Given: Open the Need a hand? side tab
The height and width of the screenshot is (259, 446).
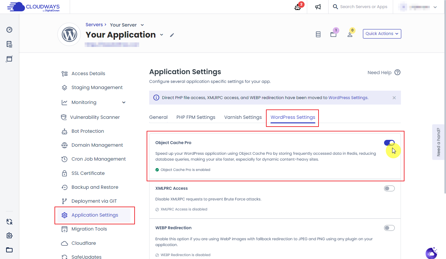Looking at the screenshot, I should click(439, 142).
